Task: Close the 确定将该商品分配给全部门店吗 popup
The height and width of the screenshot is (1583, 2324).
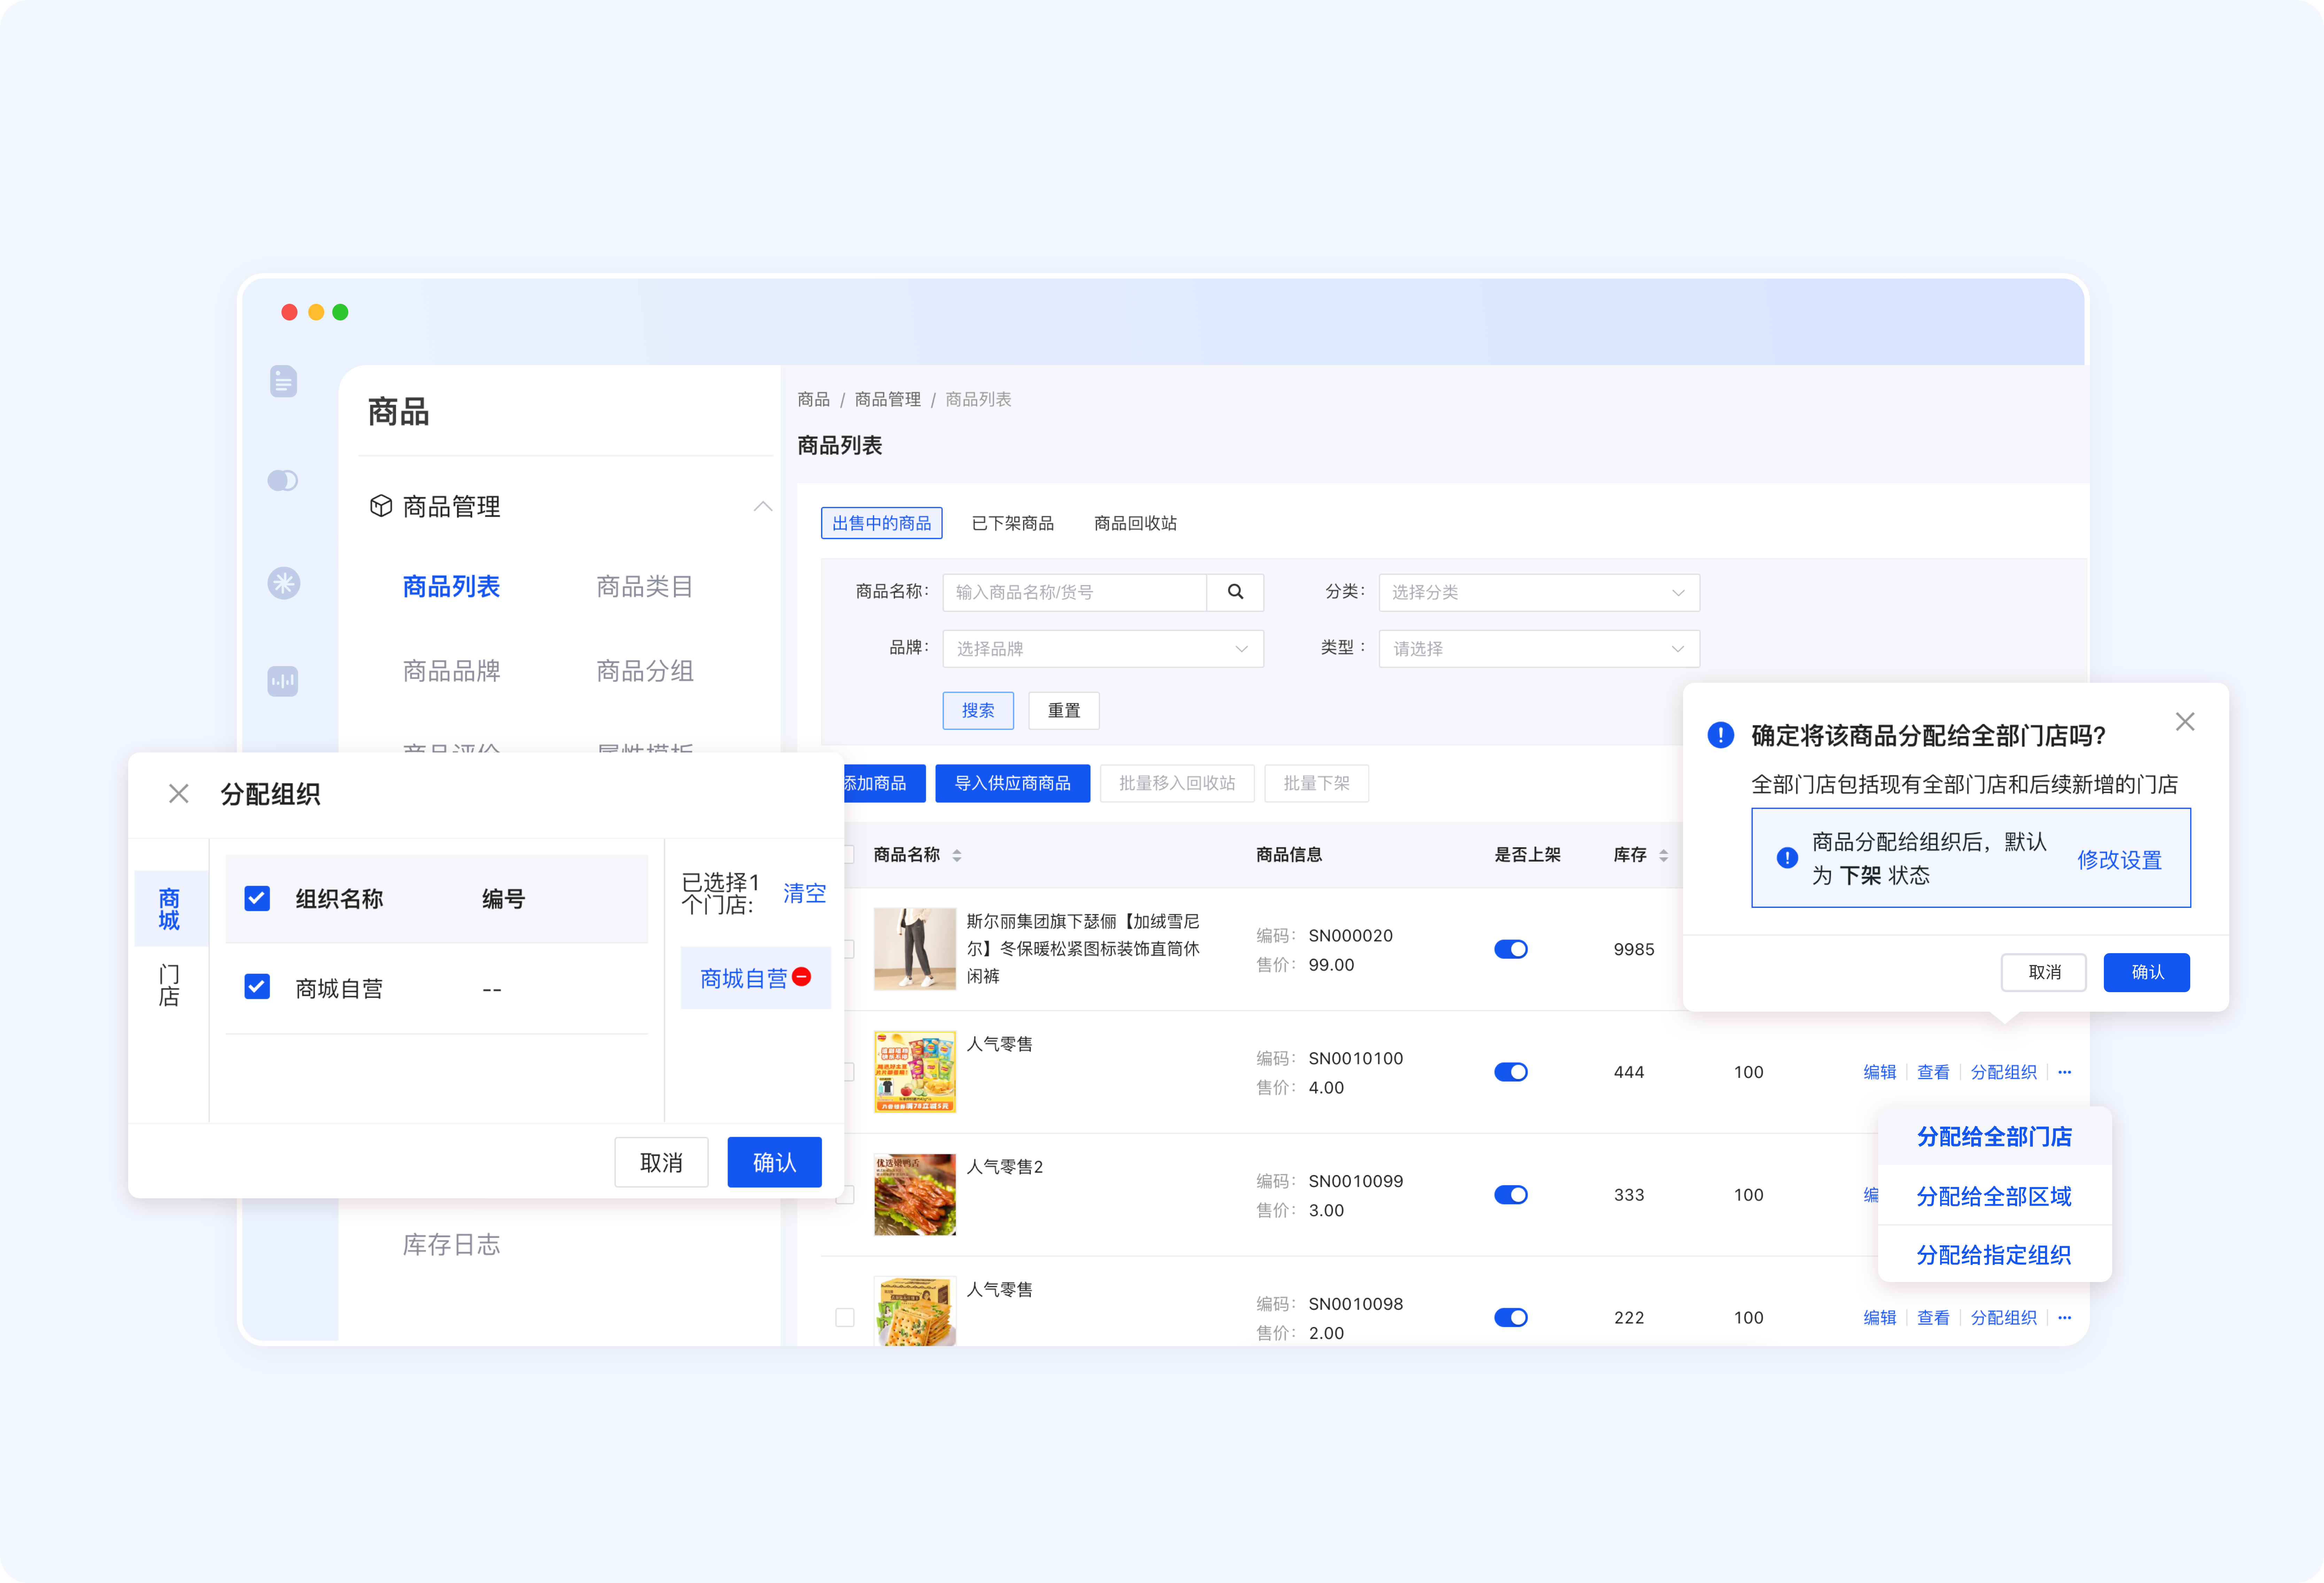Action: [2185, 722]
